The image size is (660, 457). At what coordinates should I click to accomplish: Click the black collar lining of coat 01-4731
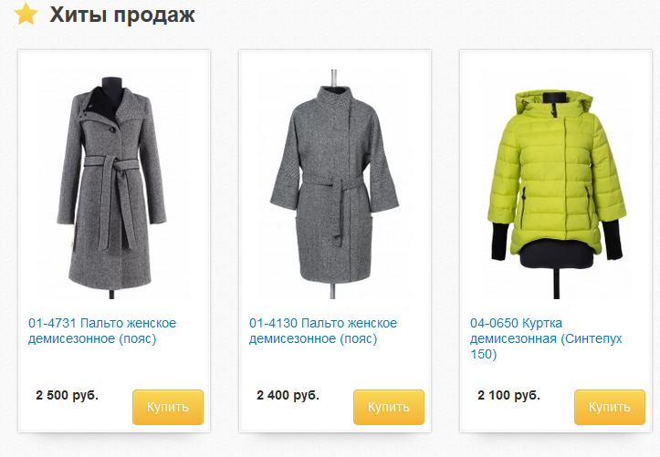tap(106, 104)
